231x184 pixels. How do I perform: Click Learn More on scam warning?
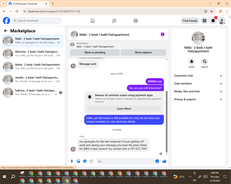124,109
